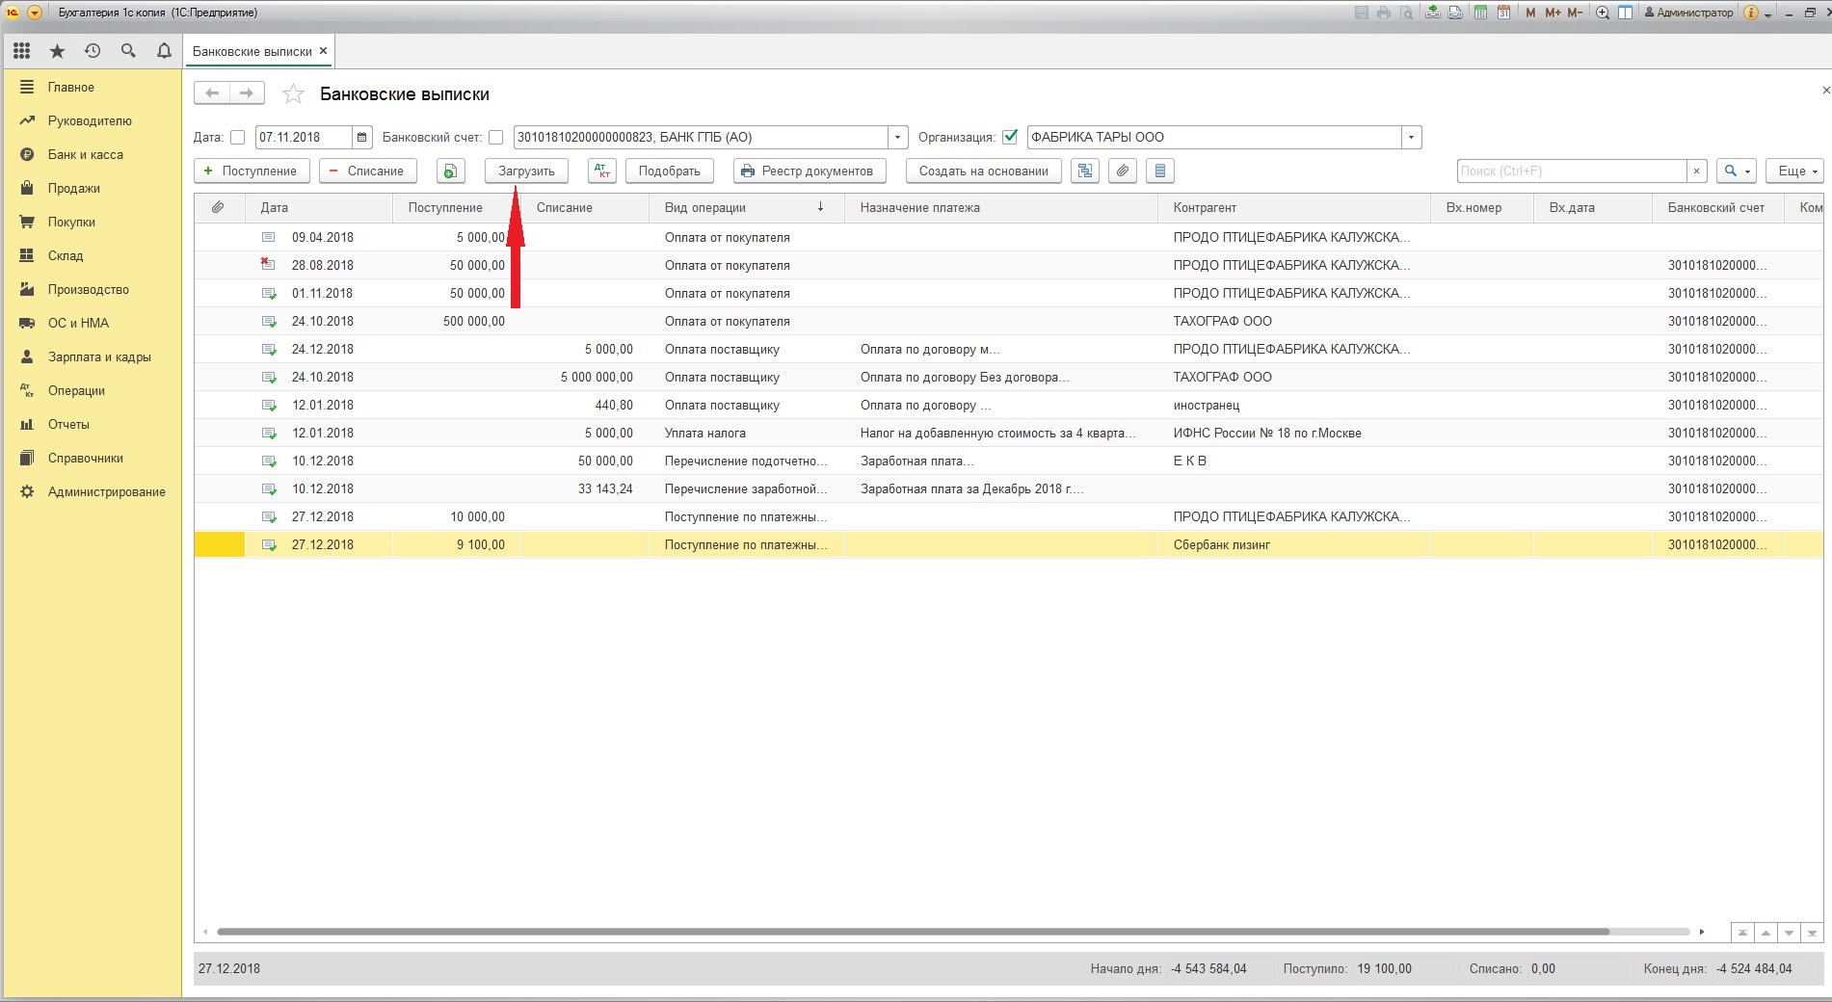Click get link icon in title bar
This screenshot has width=1832, height=1002.
1456,13
